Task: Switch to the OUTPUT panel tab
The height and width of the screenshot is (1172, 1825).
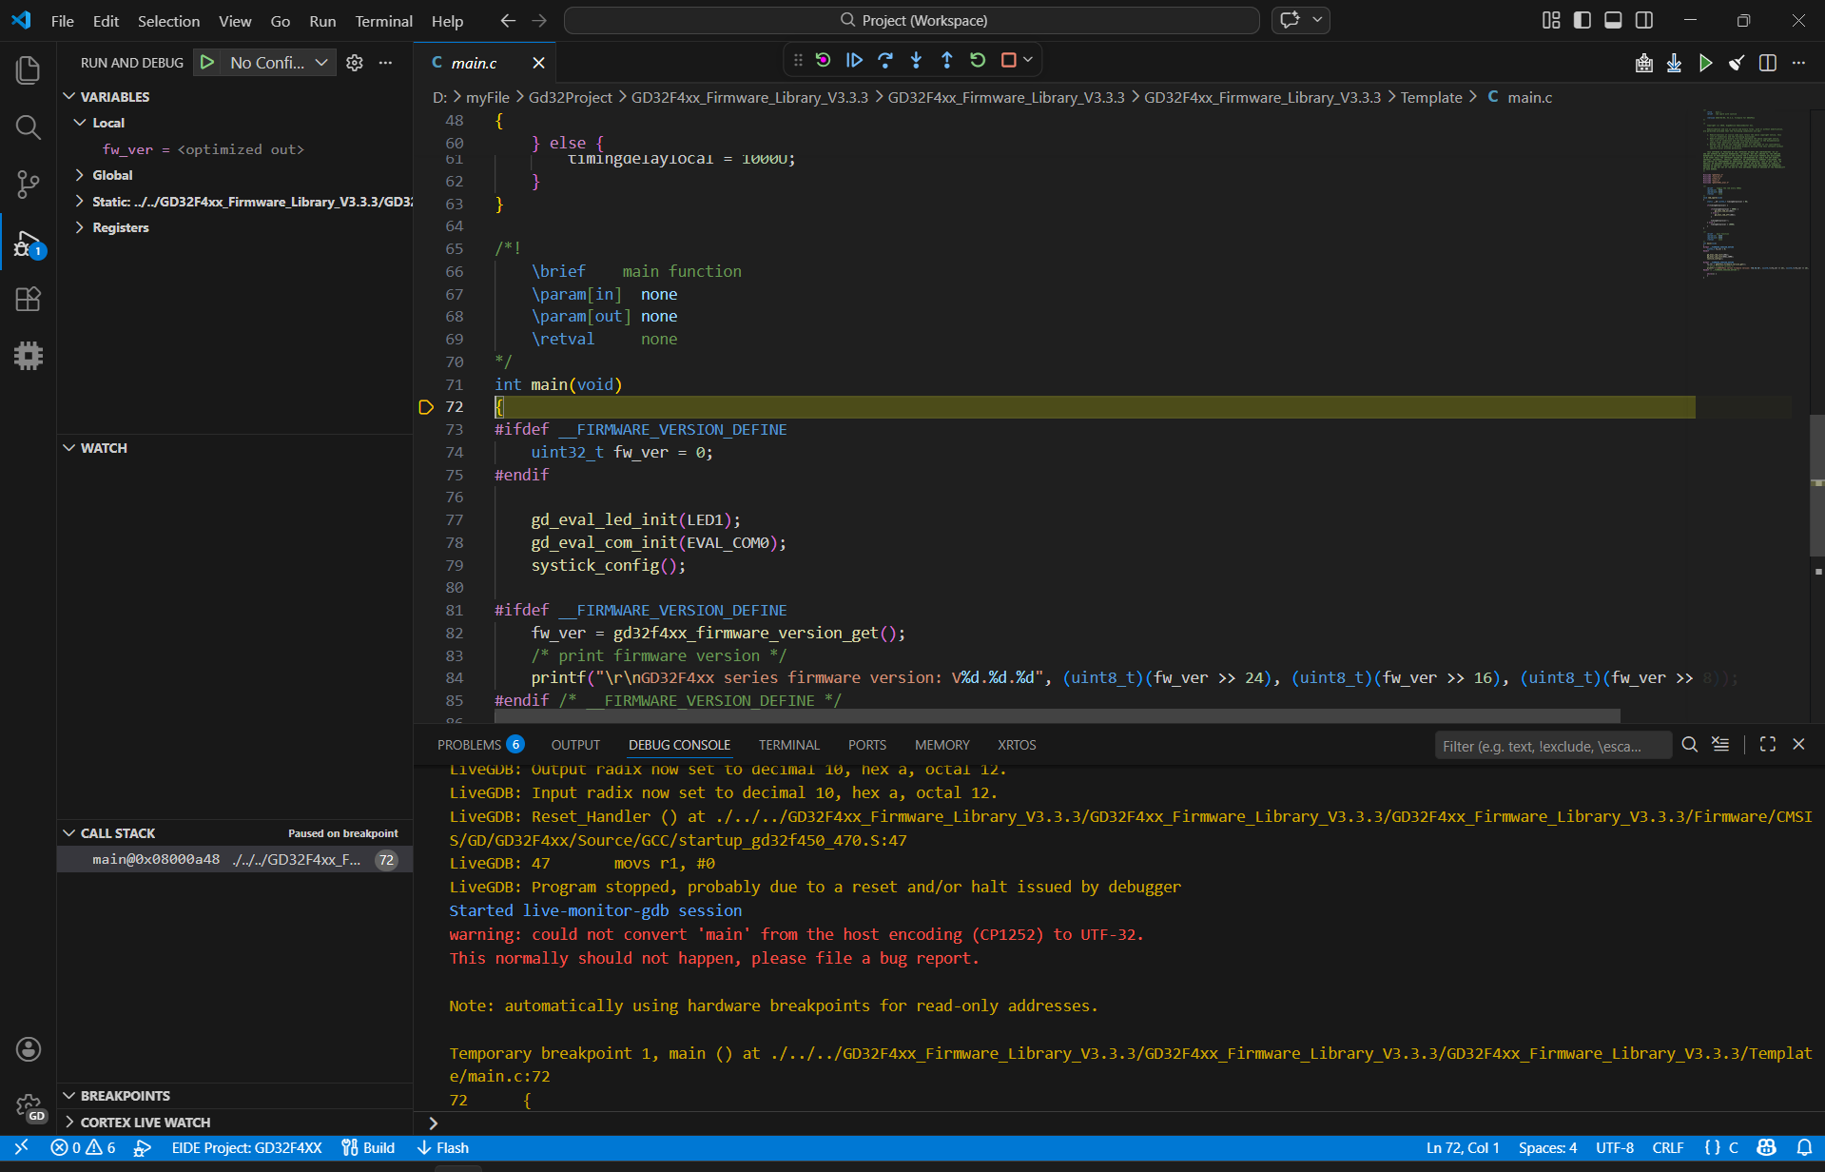Action: [x=575, y=745]
